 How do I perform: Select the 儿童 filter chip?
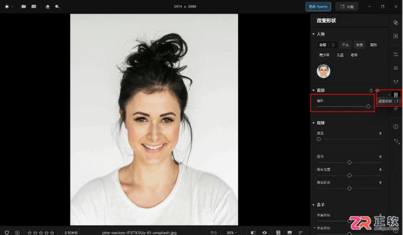click(x=340, y=55)
